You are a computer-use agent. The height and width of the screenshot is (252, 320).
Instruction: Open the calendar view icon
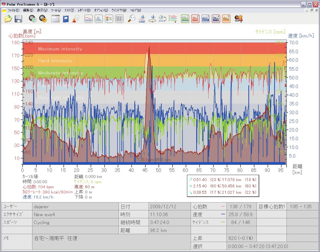tap(55, 19)
